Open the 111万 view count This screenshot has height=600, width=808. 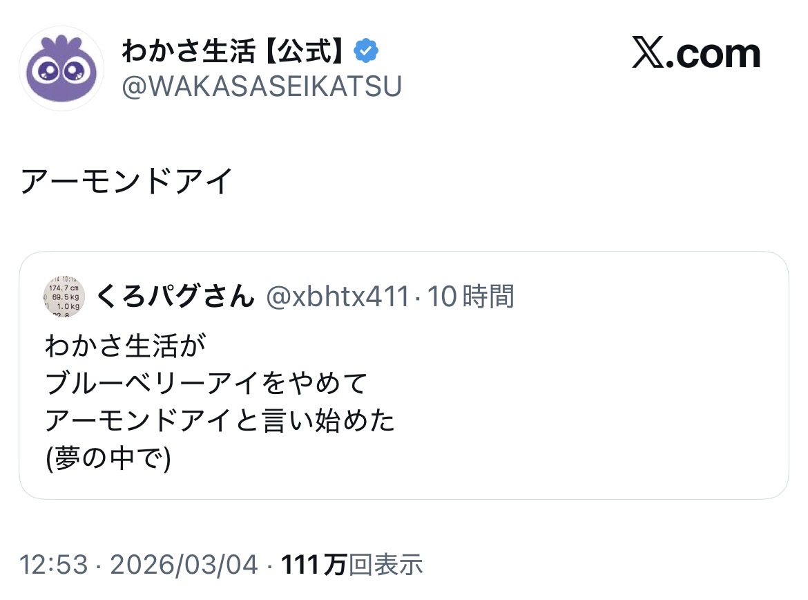(314, 565)
